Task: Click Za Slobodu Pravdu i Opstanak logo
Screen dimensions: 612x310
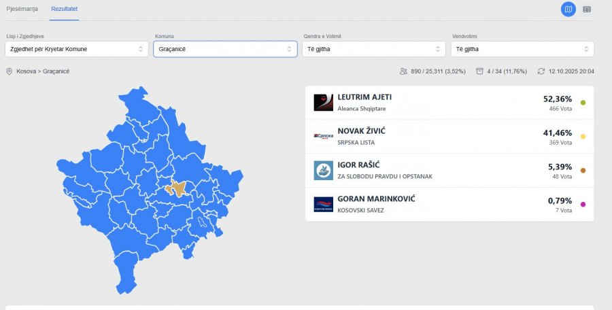Action: pyautogui.click(x=323, y=171)
